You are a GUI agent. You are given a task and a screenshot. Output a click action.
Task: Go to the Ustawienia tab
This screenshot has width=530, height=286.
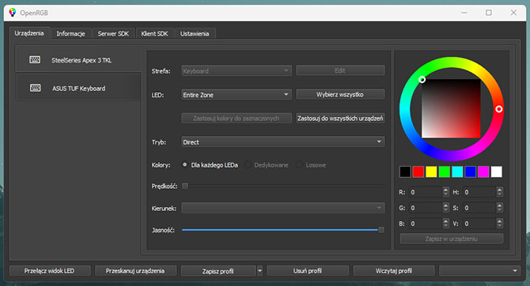195,34
